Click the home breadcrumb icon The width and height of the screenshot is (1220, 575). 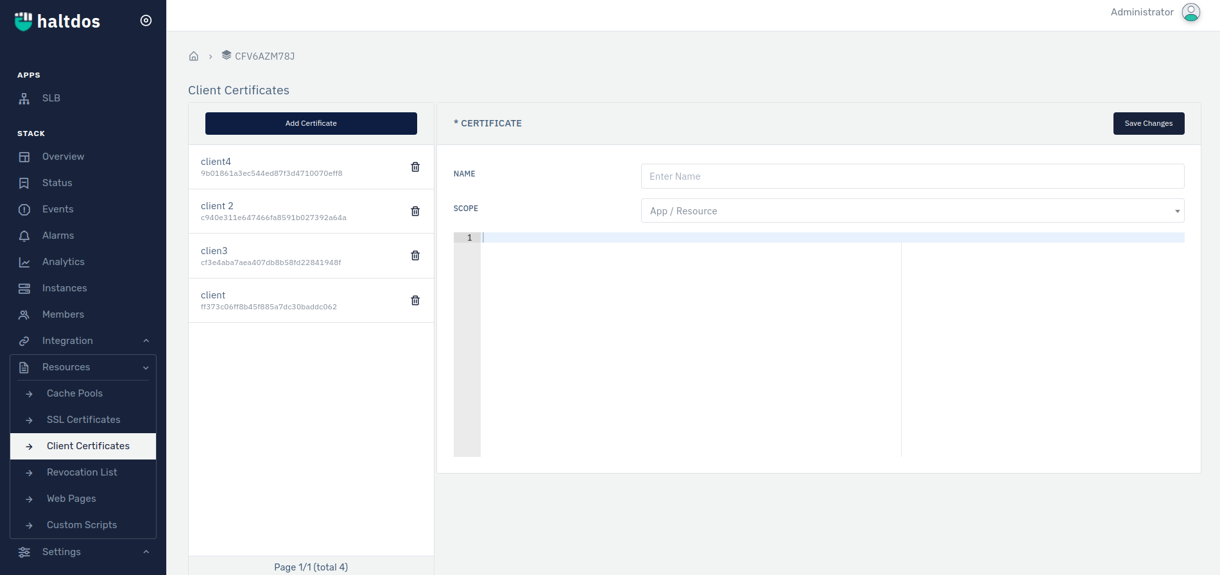[x=194, y=56]
